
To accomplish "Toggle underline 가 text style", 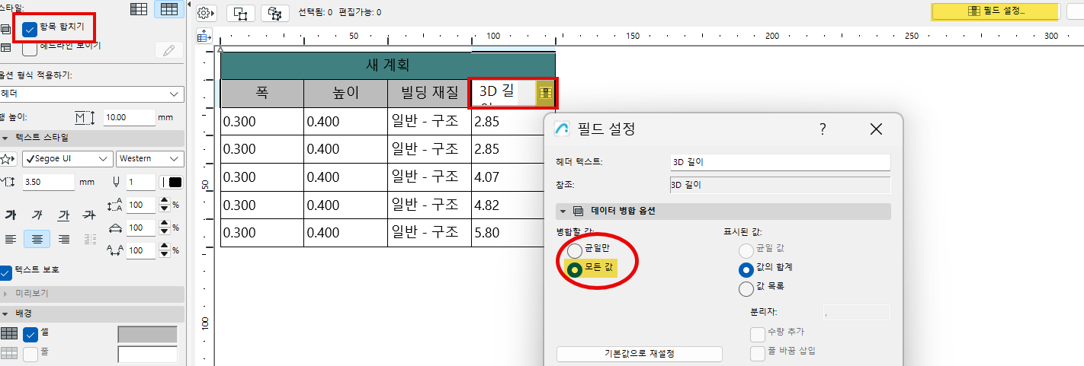I will [x=64, y=215].
